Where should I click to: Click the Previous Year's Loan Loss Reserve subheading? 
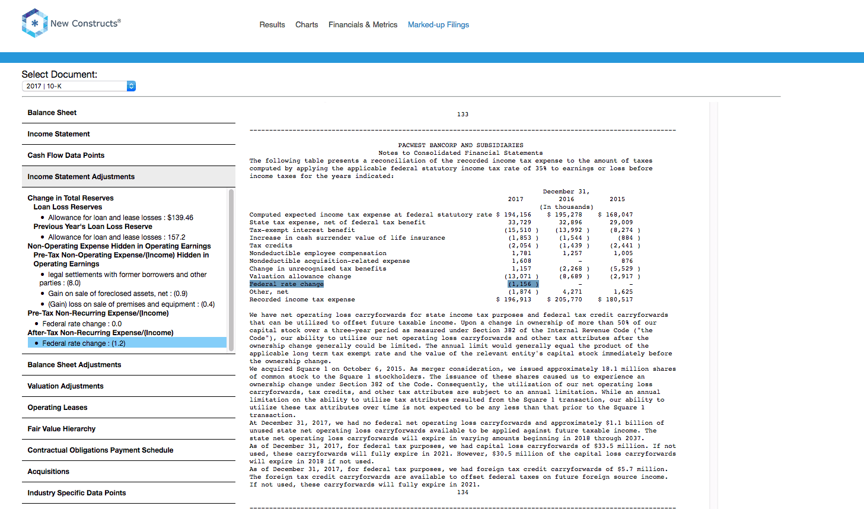[x=93, y=227]
